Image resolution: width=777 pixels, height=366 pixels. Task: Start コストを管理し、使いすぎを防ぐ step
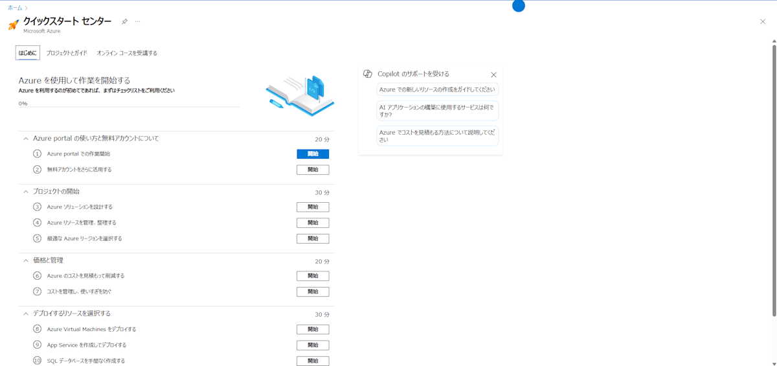(x=313, y=292)
